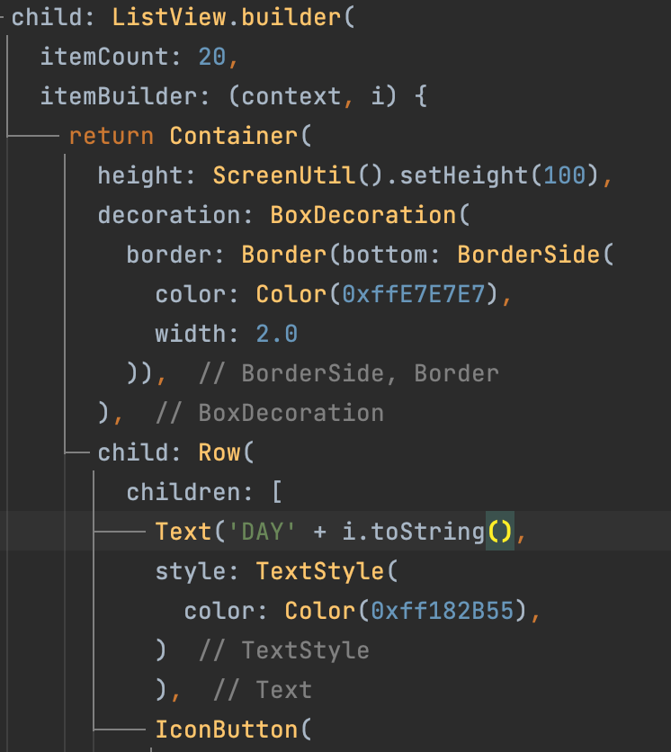Click the ListView.builder constructor name
671x752 pixels.
(x=227, y=18)
